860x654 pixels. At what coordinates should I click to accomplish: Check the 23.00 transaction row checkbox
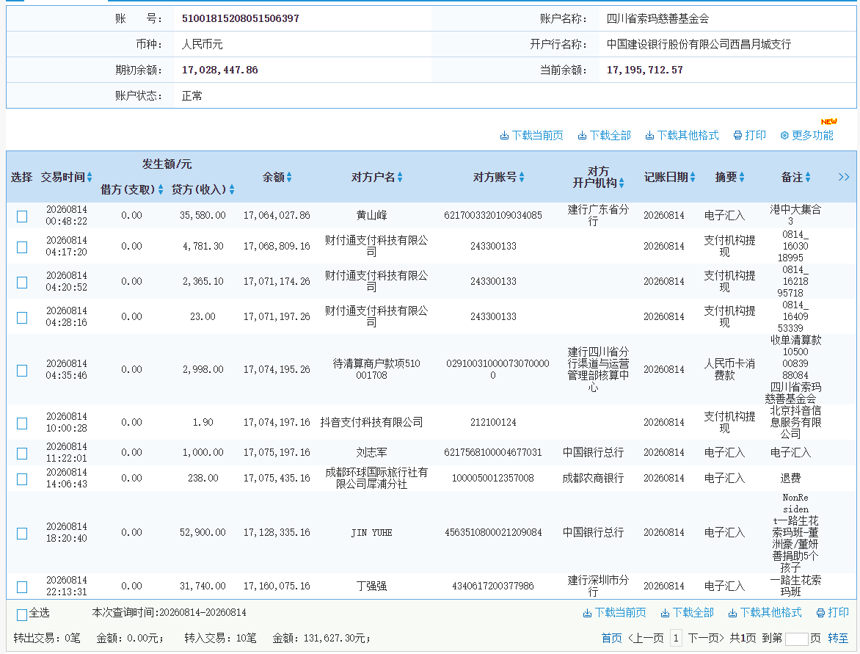pos(22,317)
